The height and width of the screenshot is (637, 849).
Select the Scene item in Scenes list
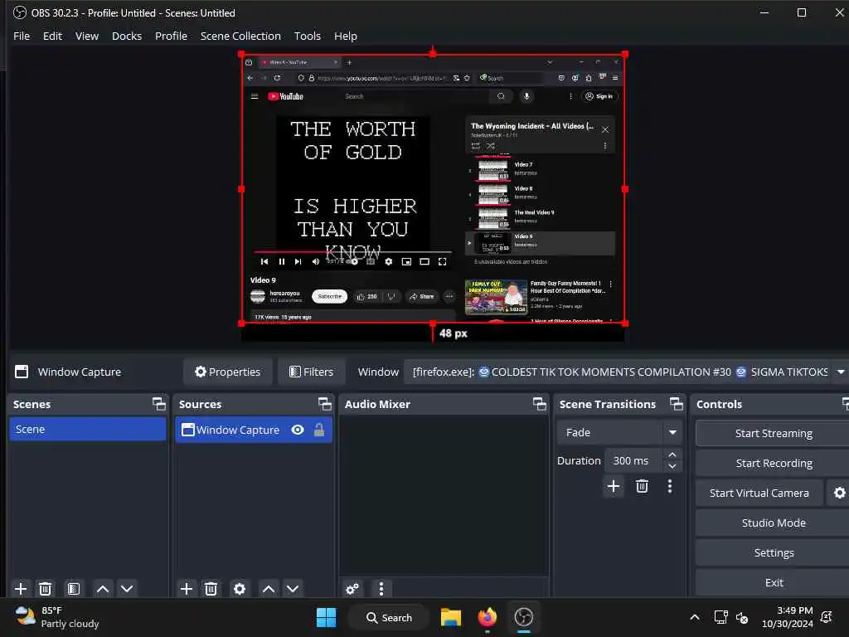pyautogui.click(x=88, y=429)
